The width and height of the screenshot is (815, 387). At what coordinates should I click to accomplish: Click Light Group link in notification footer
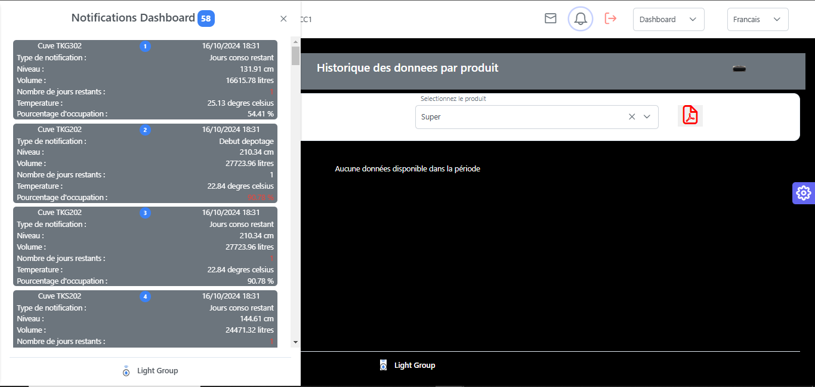pyautogui.click(x=157, y=371)
